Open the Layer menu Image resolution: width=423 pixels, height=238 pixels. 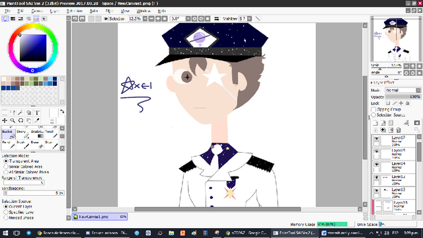coord(54,11)
